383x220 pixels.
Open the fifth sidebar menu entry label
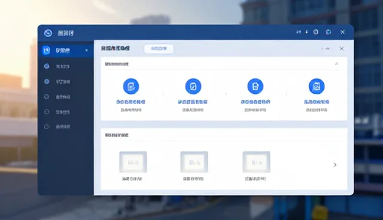point(63,112)
